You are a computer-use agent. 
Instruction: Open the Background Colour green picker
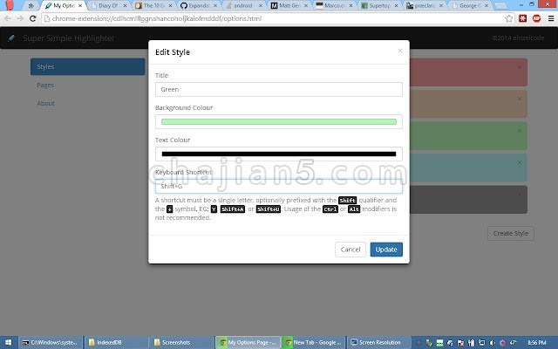coord(278,121)
